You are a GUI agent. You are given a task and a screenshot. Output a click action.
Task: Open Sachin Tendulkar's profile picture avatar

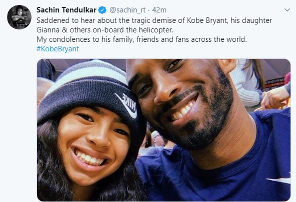19,17
